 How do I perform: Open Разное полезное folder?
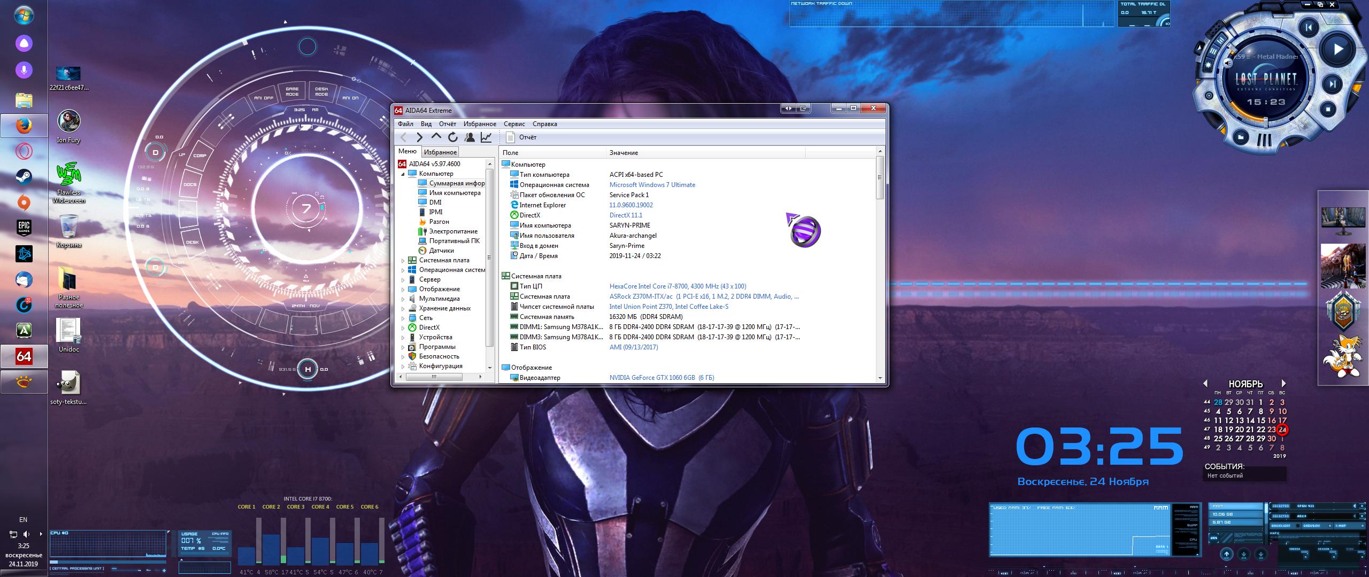pyautogui.click(x=68, y=287)
